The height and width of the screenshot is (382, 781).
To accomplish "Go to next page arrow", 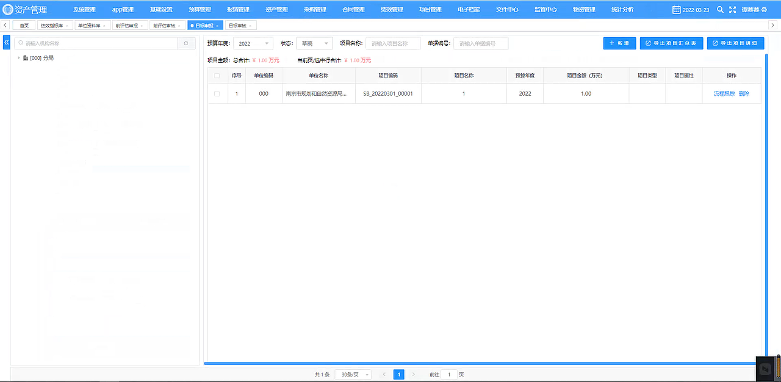I will (413, 374).
